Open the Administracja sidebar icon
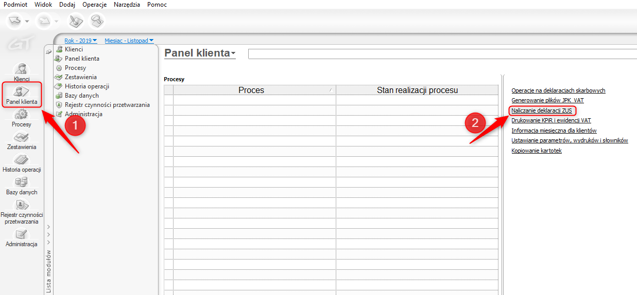Viewport: 637px width, 295px height. click(22, 234)
